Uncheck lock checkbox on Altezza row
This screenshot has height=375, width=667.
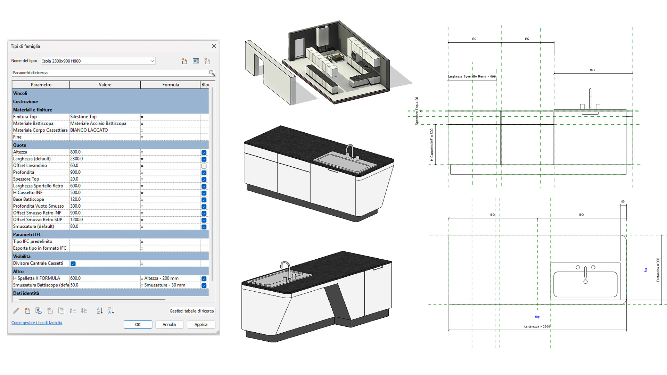coord(204,152)
